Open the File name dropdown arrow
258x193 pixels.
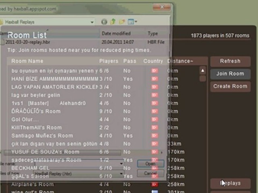pyautogui.click(x=121, y=164)
